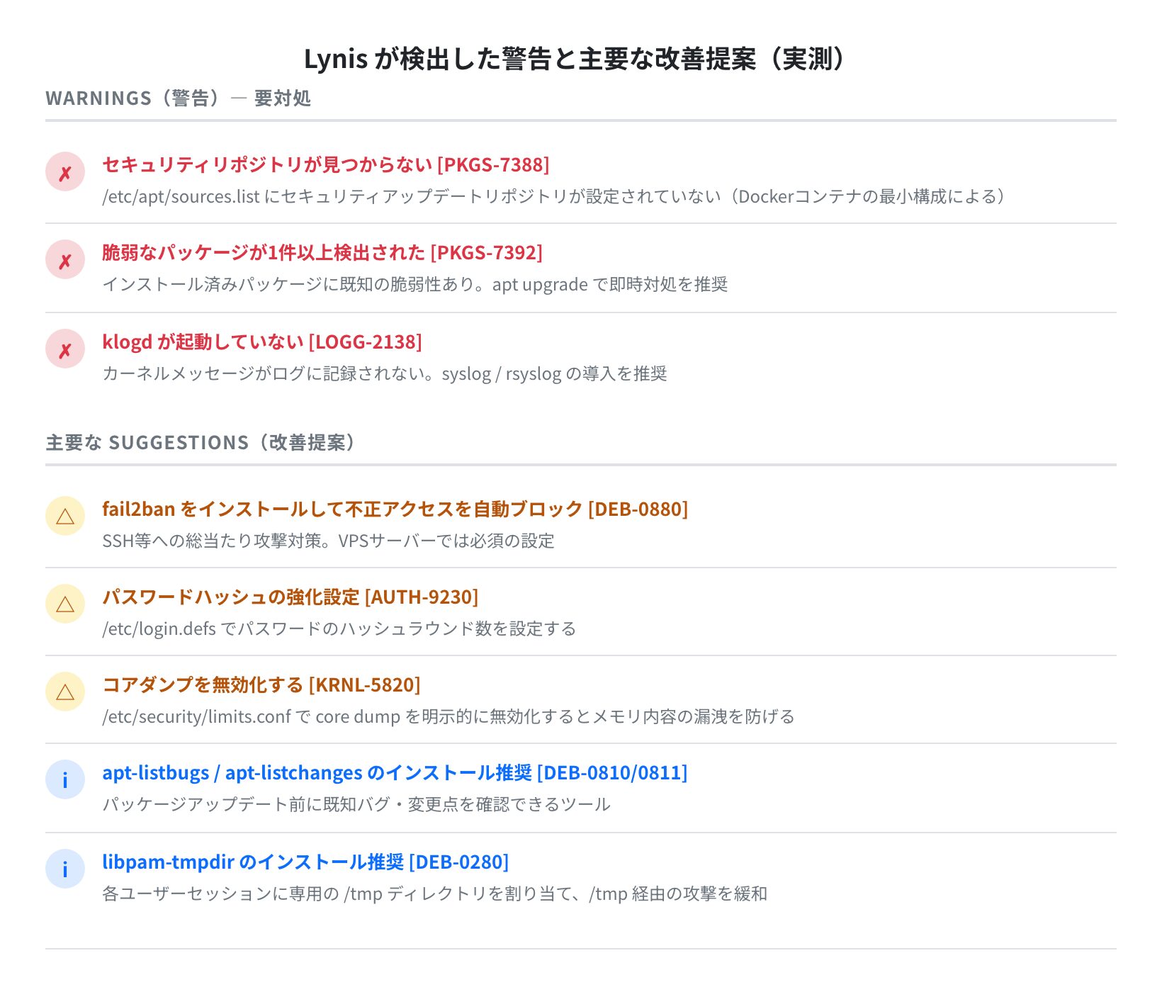This screenshot has height=992, width=1162.
Task: Select the title 'パスワードハッシュの強化設定 [AUTH-9230]'
Action: (290, 597)
